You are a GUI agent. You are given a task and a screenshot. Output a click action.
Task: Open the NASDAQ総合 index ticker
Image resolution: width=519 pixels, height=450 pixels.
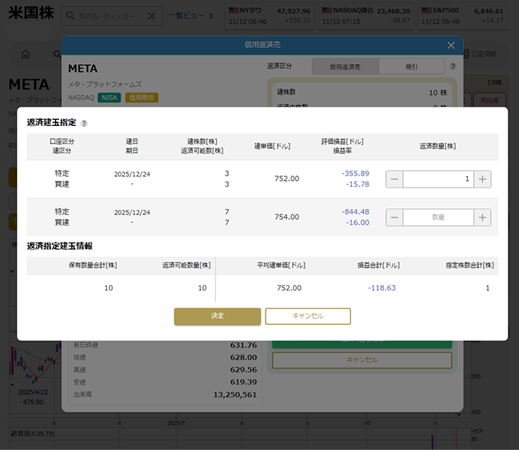click(363, 15)
